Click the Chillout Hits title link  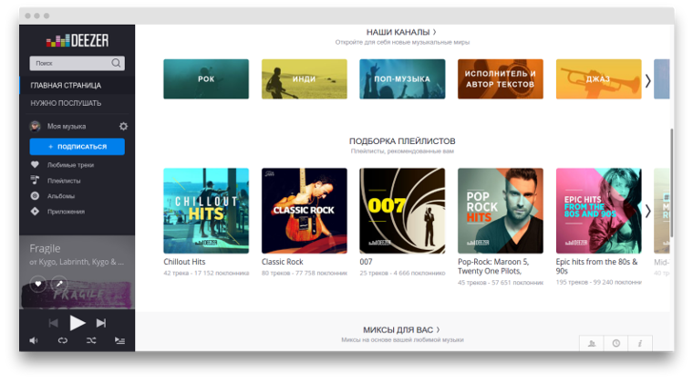[x=184, y=262]
